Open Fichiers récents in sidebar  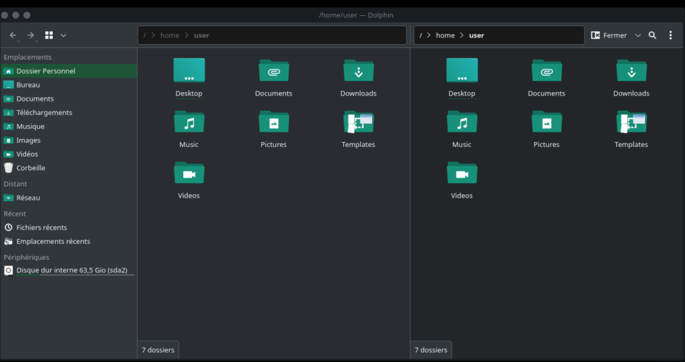tap(41, 228)
